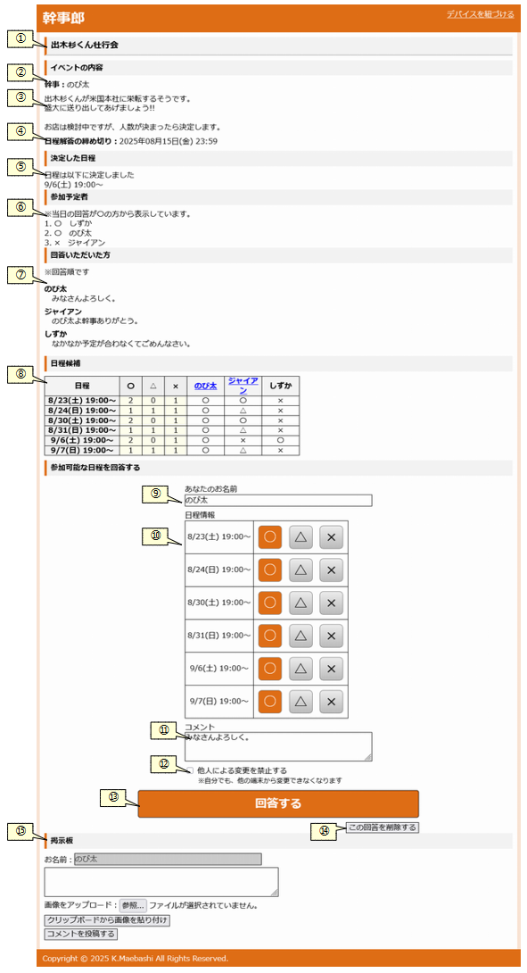The width and height of the screenshot is (527, 973).
Task: Click コメントを投稿する button
Action: (80, 935)
